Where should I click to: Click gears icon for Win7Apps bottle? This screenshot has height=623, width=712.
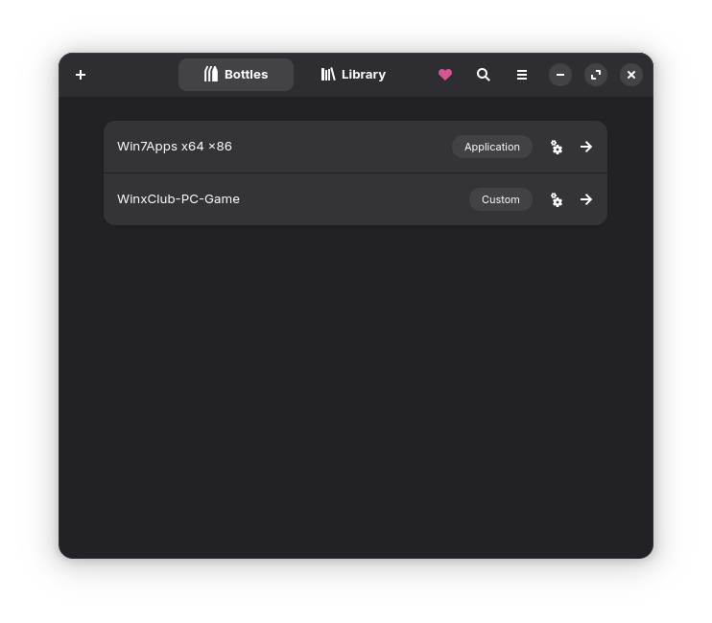(557, 147)
